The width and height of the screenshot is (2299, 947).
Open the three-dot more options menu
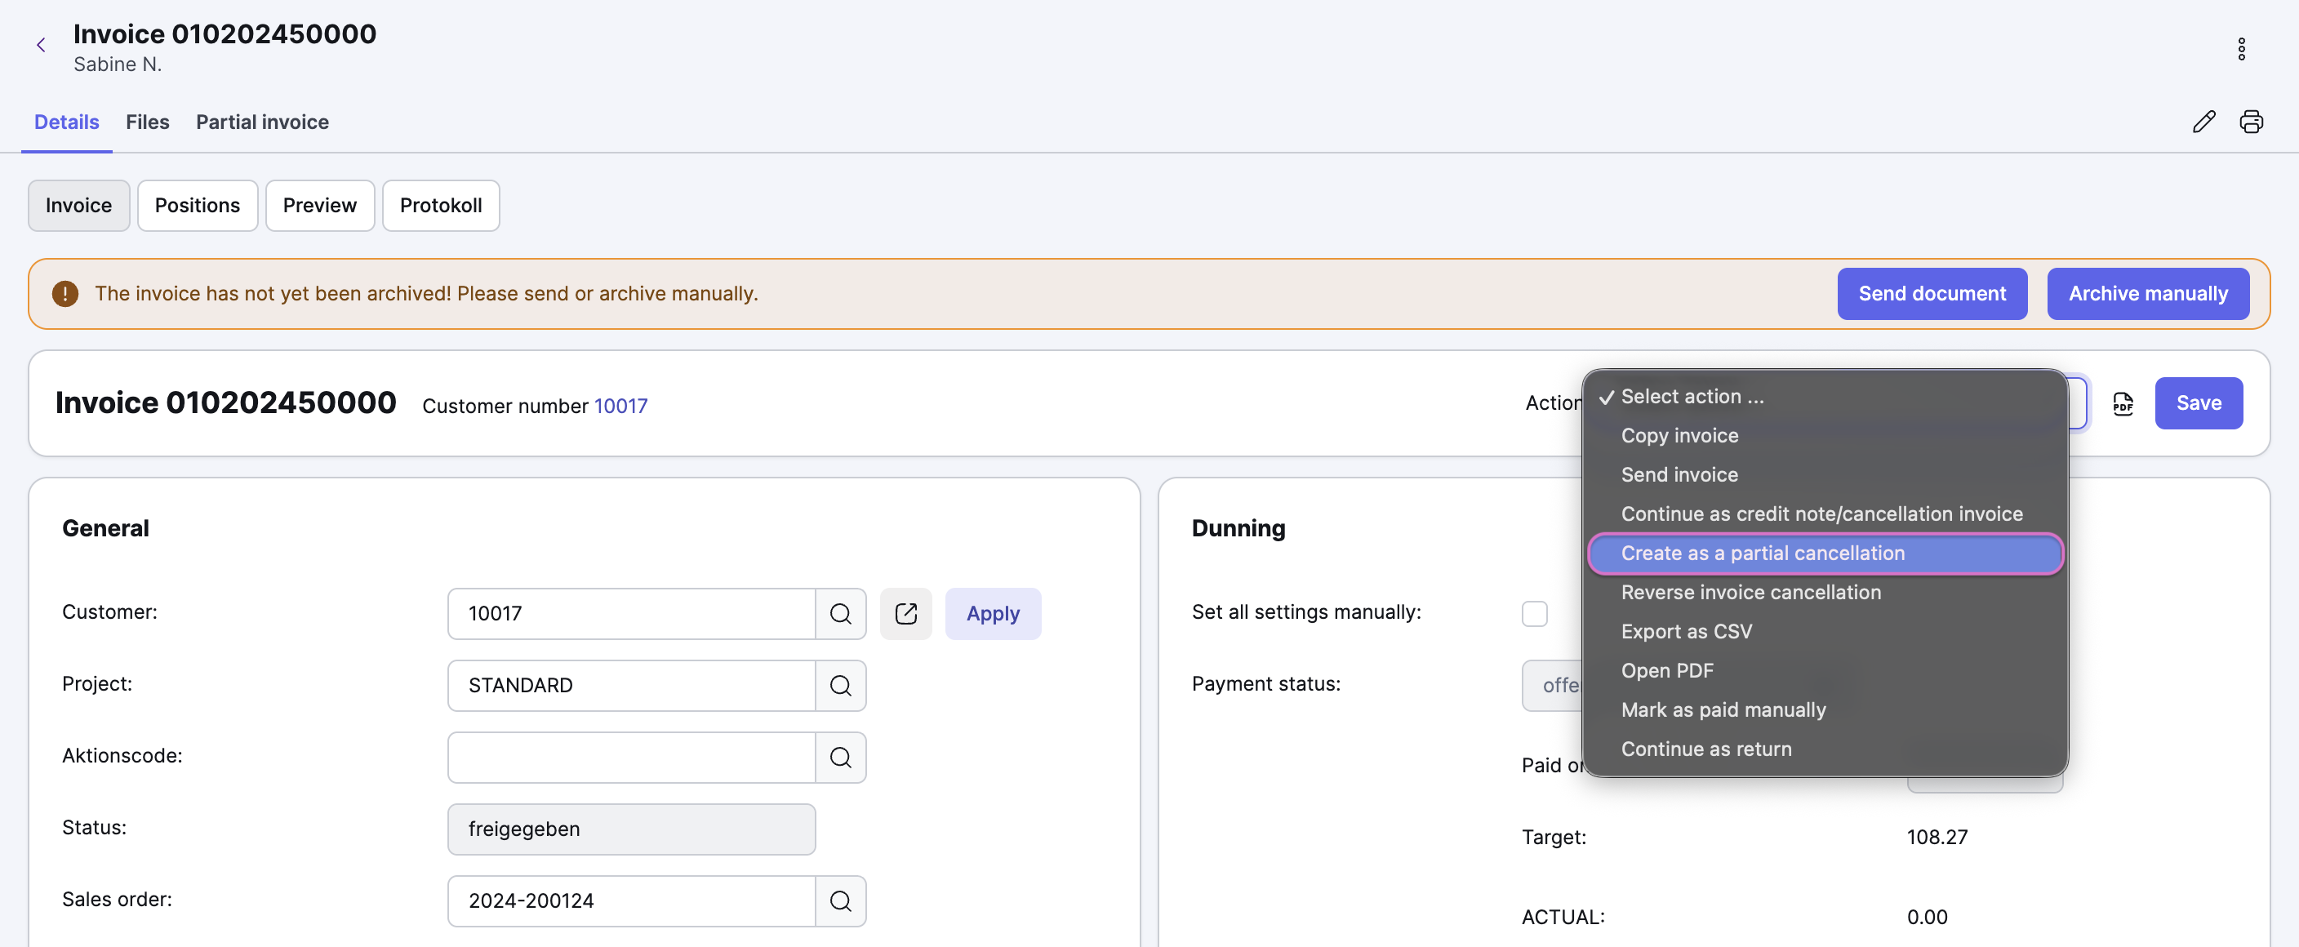pyautogui.click(x=2241, y=49)
